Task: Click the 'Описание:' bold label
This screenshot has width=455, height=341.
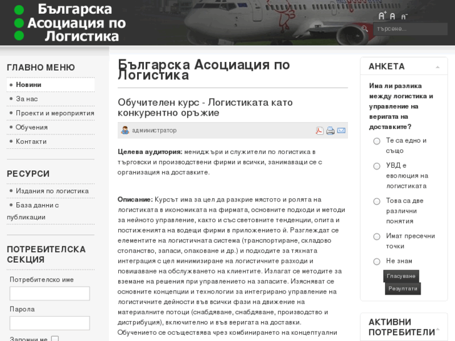Action: click(135, 200)
